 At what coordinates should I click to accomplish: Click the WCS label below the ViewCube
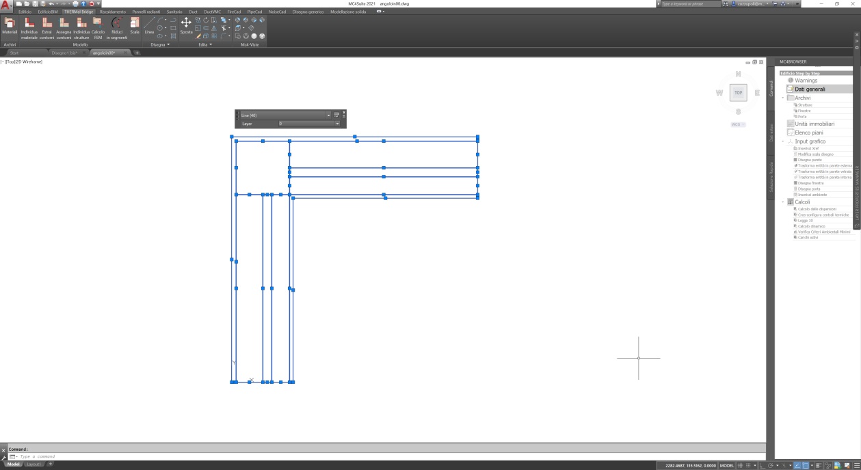737,124
